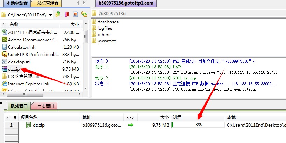
Task: Click the refresh local folder icon
Action: pyautogui.click(x=84, y=14)
